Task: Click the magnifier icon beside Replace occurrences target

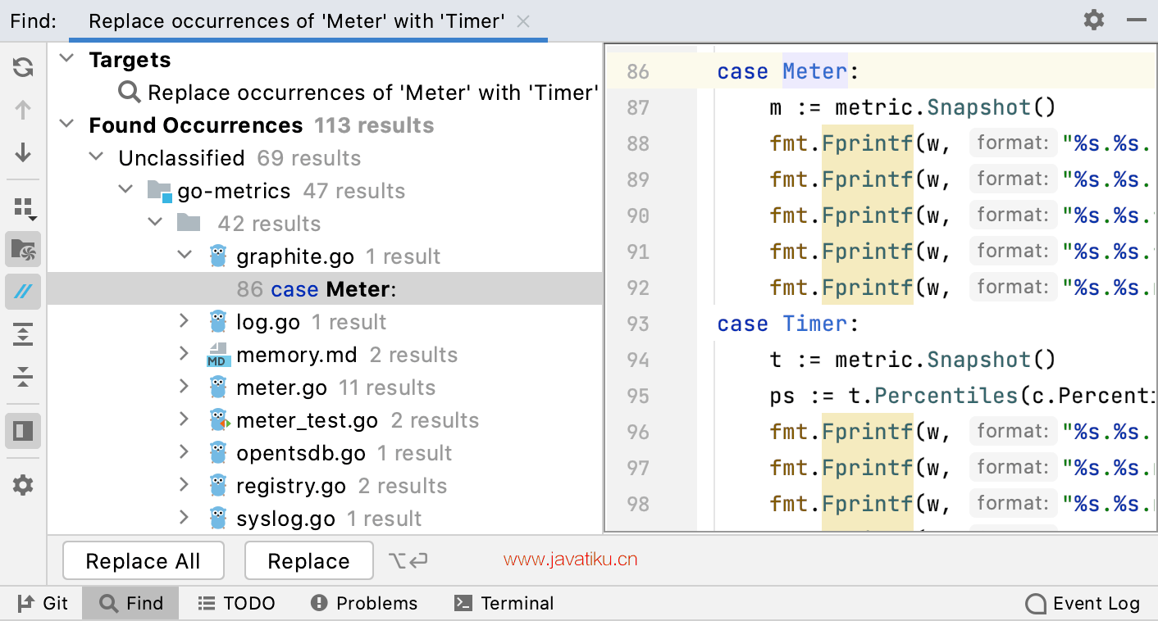Action: pos(130,92)
